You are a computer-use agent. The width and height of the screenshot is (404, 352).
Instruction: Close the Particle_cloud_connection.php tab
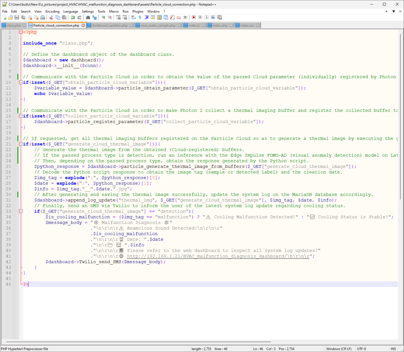pyautogui.click(x=83, y=25)
